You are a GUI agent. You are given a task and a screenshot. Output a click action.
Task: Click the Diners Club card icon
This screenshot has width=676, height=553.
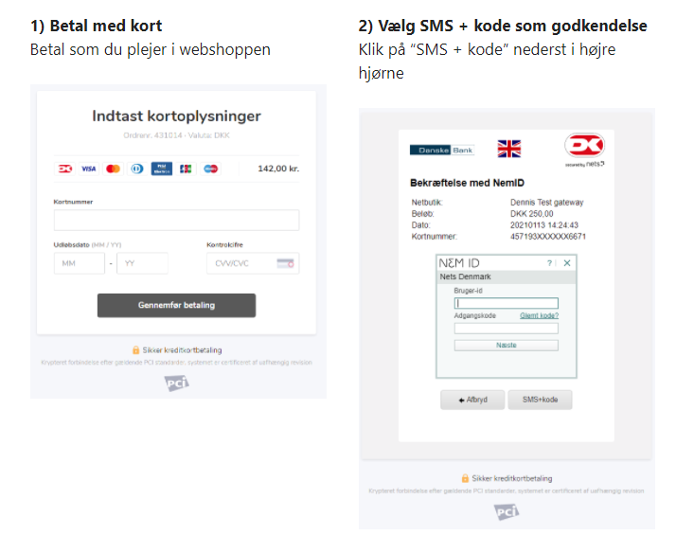coord(137,169)
